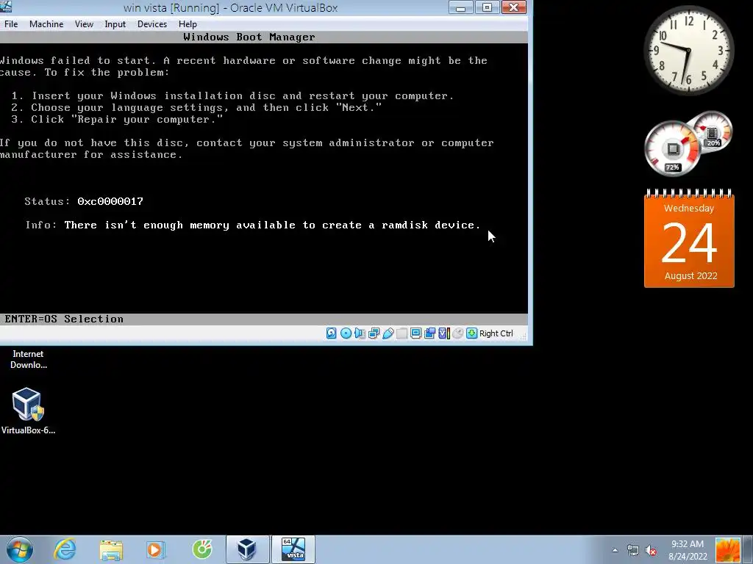
Task: Launch Internet Explorer from the taskbar
Action: tap(65, 549)
